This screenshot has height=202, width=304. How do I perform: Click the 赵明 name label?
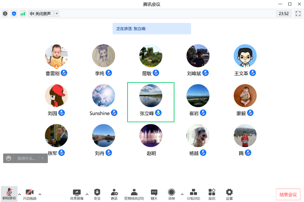pos(151,154)
